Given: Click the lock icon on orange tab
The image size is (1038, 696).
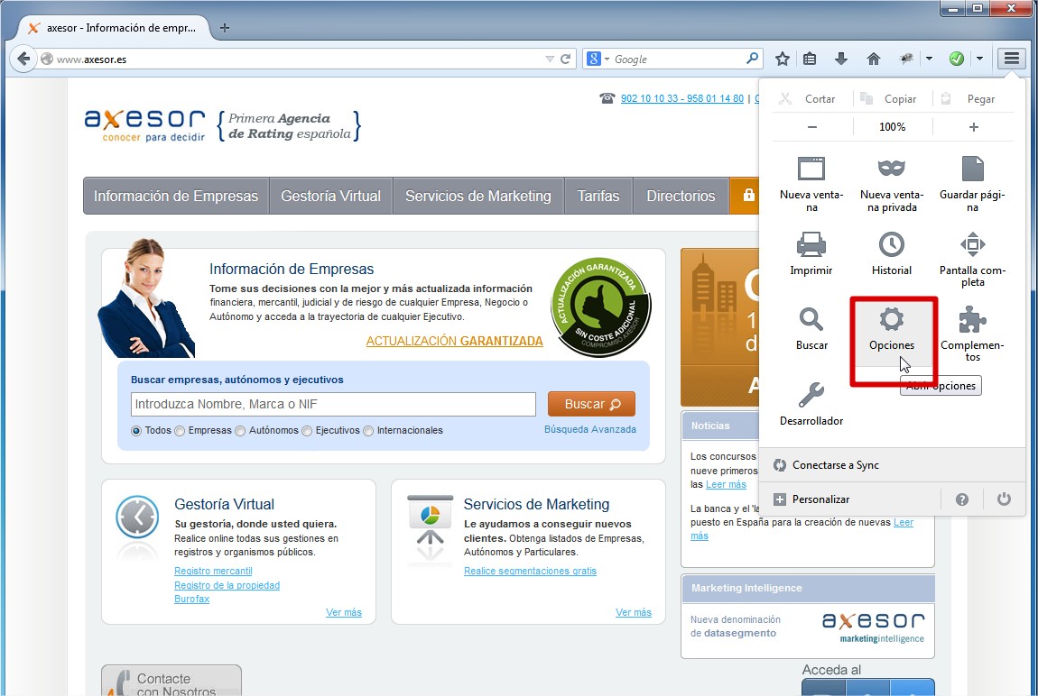Looking at the screenshot, I should 748,195.
